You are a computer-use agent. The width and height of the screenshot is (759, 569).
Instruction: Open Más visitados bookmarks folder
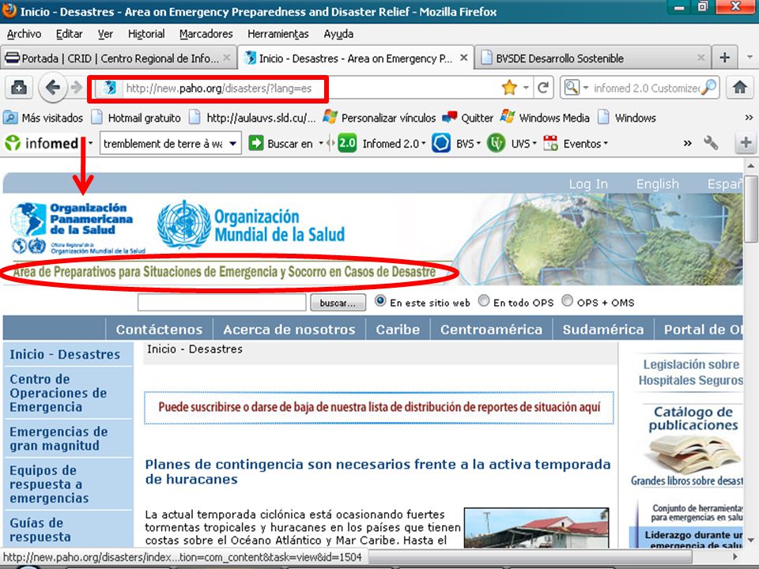point(43,118)
